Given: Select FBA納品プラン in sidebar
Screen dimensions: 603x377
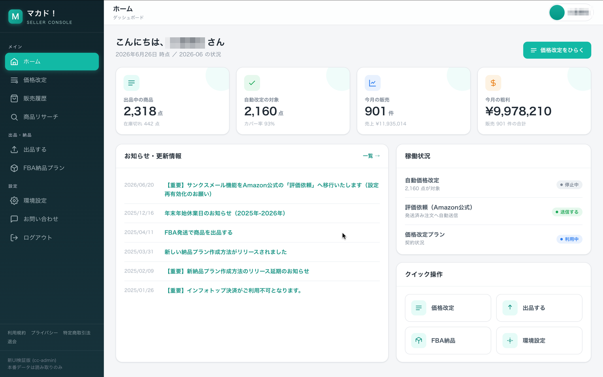Looking at the screenshot, I should point(52,168).
